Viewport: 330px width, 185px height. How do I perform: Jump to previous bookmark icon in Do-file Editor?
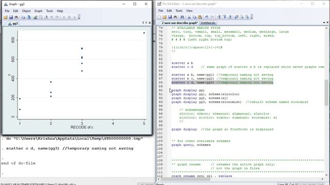click(x=225, y=17)
